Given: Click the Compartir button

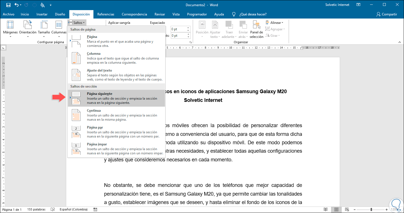Looking at the screenshot, I should 387,14.
